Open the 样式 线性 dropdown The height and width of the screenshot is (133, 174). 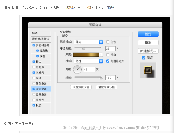pos(89,61)
